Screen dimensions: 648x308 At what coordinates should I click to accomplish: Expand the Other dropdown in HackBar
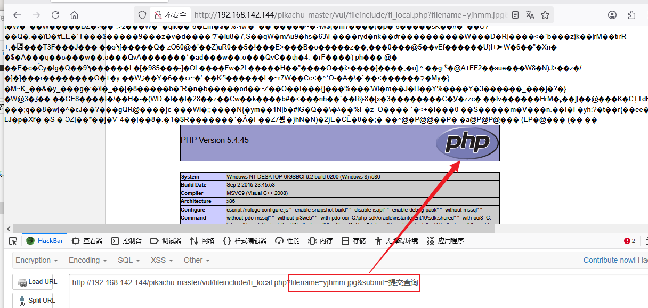[x=197, y=260]
